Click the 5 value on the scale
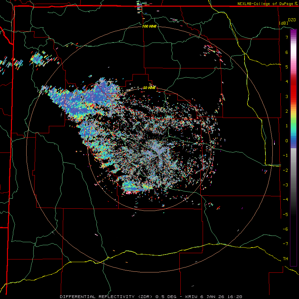This screenshot has width=299, height=299. coord(287,67)
